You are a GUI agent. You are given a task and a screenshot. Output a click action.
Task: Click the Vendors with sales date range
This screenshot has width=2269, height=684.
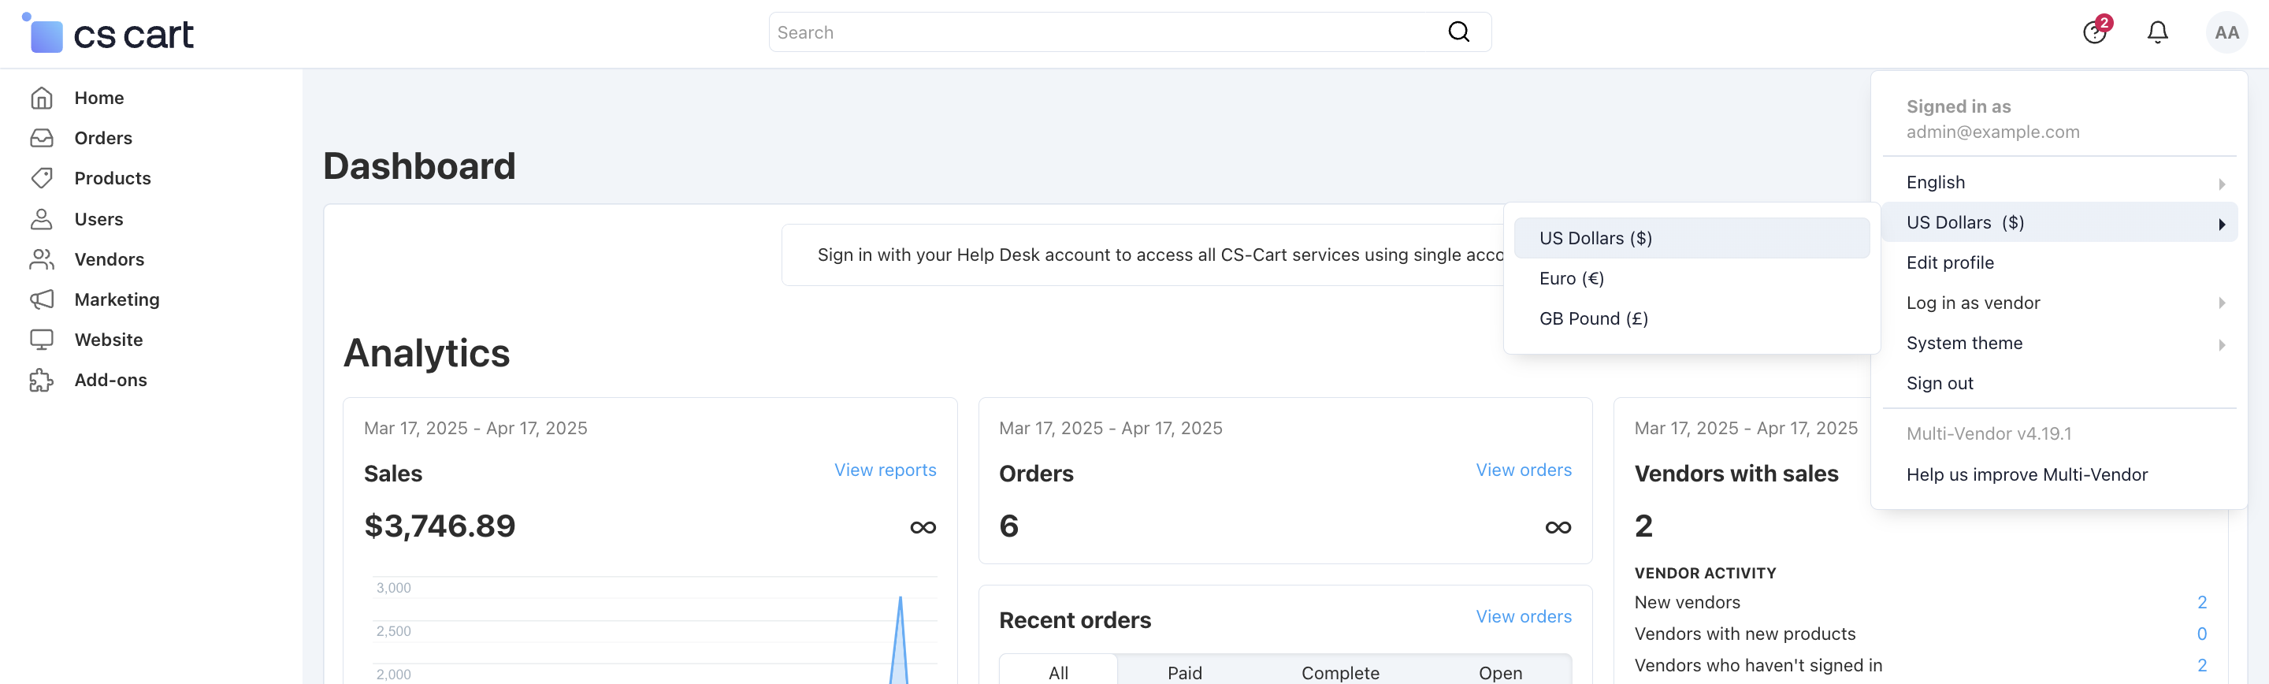coord(1746,429)
